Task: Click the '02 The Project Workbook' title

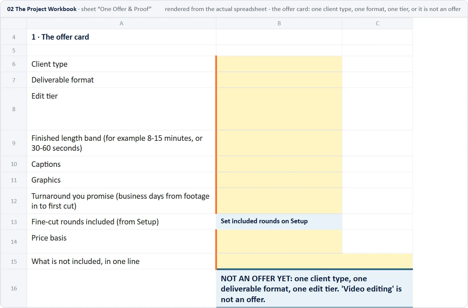Action: [x=42, y=9]
